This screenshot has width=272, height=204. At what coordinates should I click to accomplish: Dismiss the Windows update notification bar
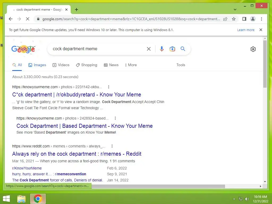(x=261, y=30)
